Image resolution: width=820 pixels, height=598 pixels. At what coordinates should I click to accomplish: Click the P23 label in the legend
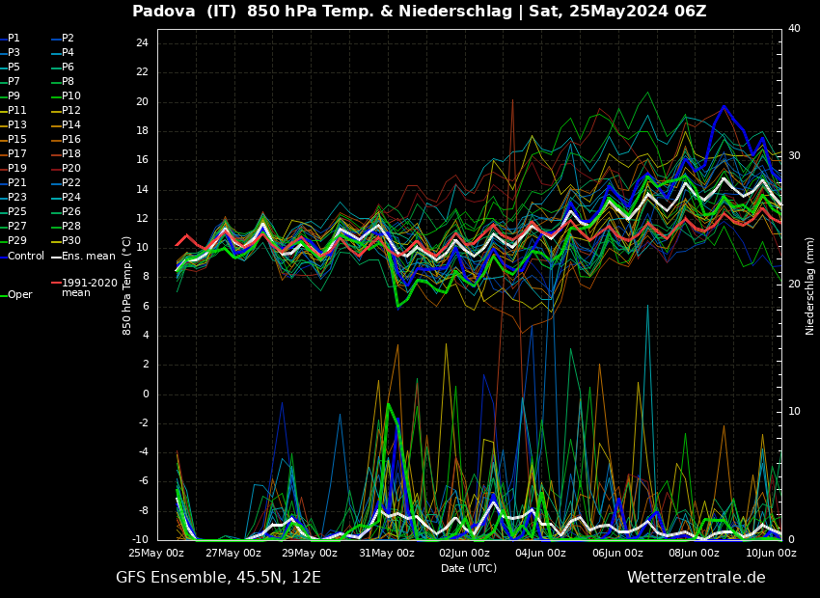[16, 197]
